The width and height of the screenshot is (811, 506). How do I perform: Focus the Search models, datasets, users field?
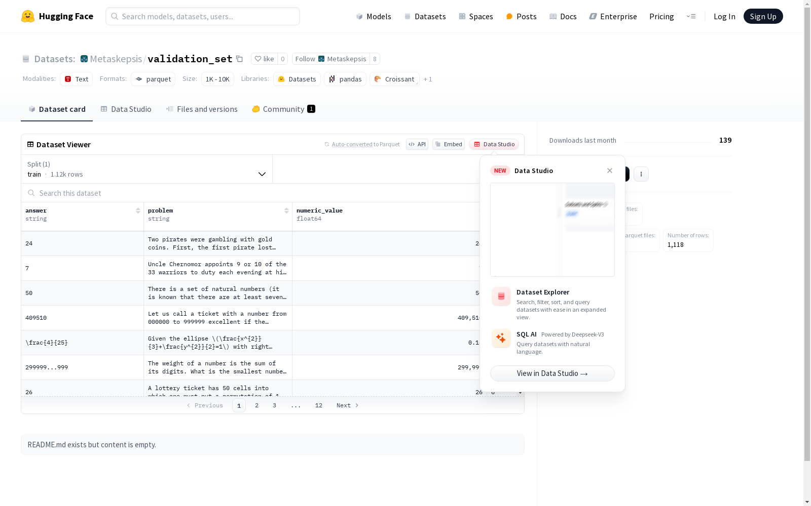pyautogui.click(x=203, y=16)
